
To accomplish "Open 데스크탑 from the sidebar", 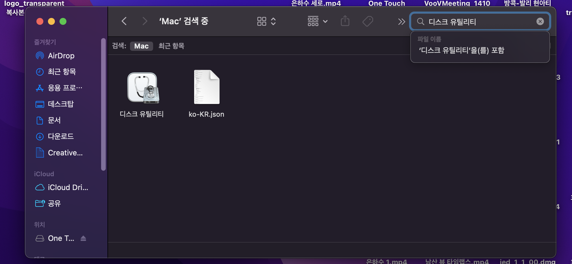I will tap(61, 104).
